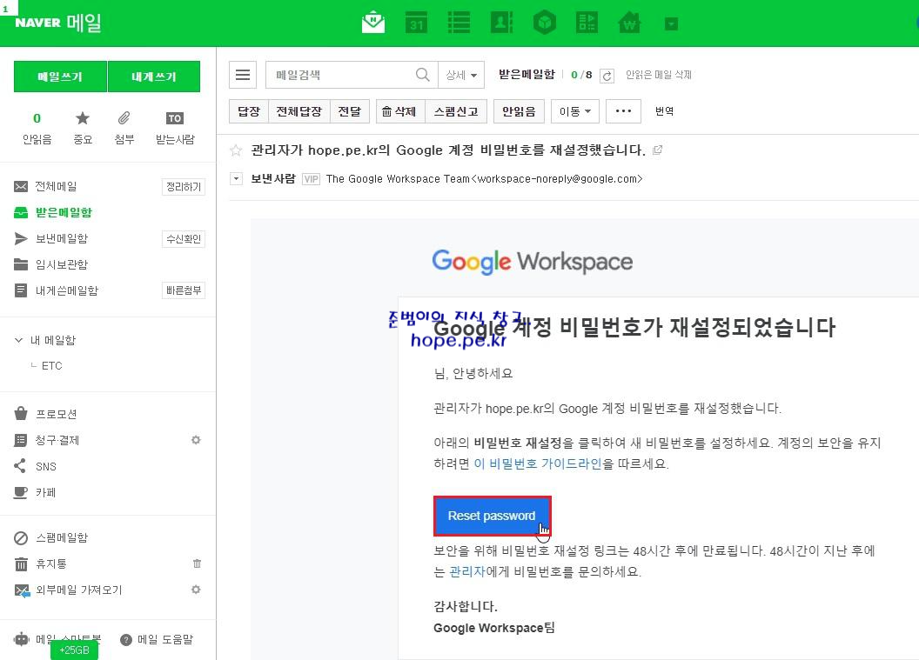Open the Naver Office icon in top bar

[587, 23]
